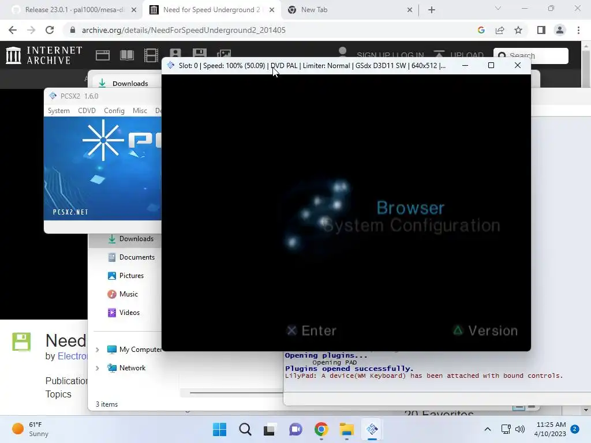This screenshot has height=443, width=591.
Task: Expand My Computer in the file tree
Action: click(x=97, y=350)
